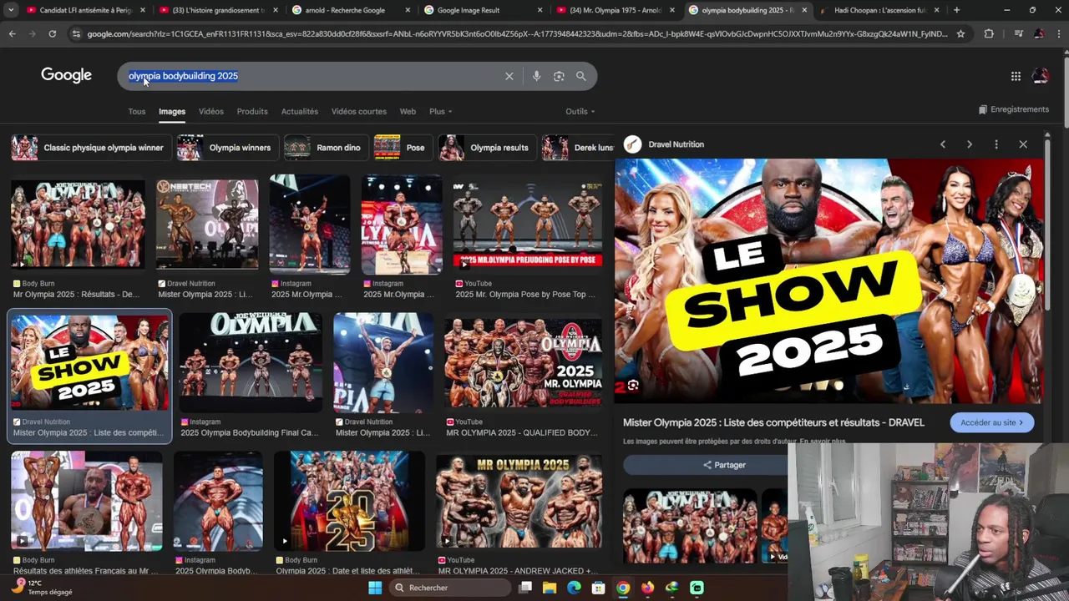Show next image in preview panel

pyautogui.click(x=970, y=144)
